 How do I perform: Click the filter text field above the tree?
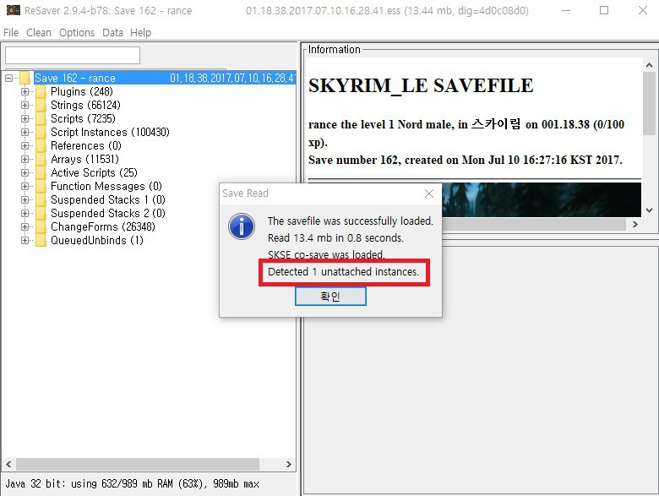[x=73, y=55]
